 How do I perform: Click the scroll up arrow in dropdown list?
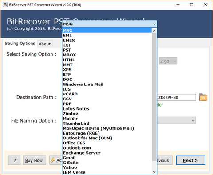coord(154,31)
